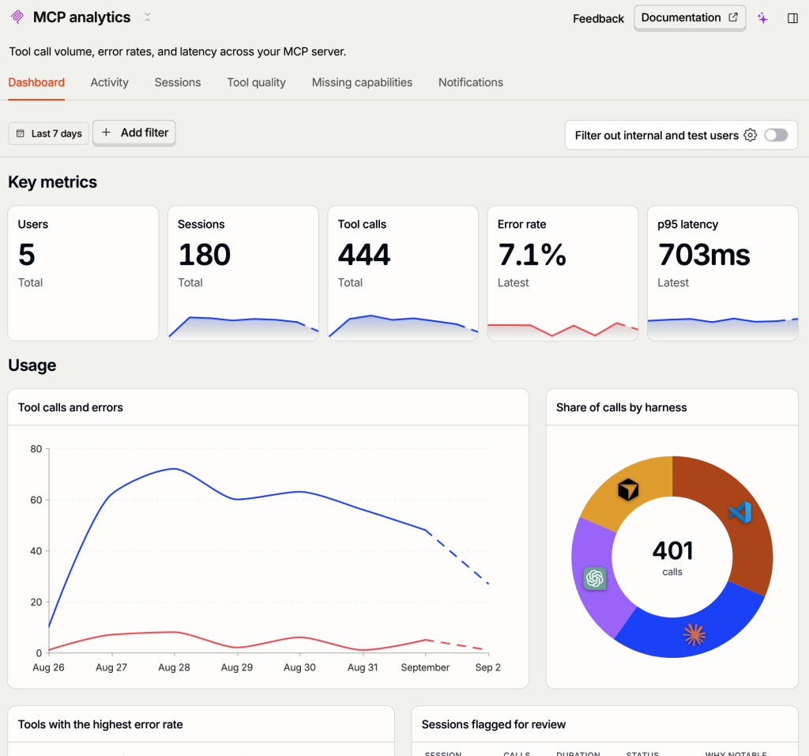The image size is (809, 756).
Task: Go to the Missing capabilities tab
Action: pos(362,82)
